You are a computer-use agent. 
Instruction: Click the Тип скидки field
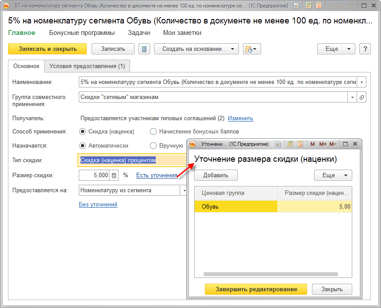coord(132,160)
